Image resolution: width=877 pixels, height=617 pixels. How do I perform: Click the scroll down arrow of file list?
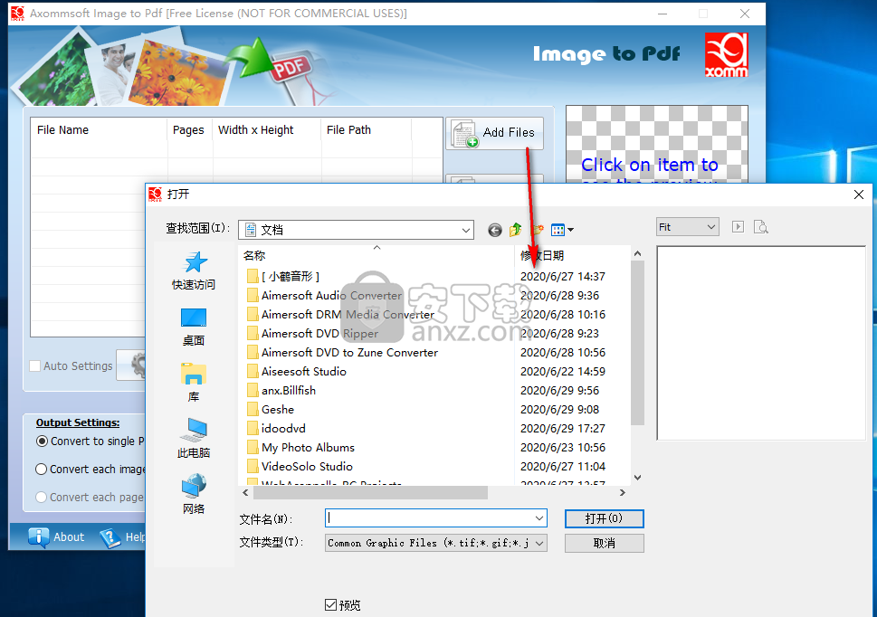637,478
